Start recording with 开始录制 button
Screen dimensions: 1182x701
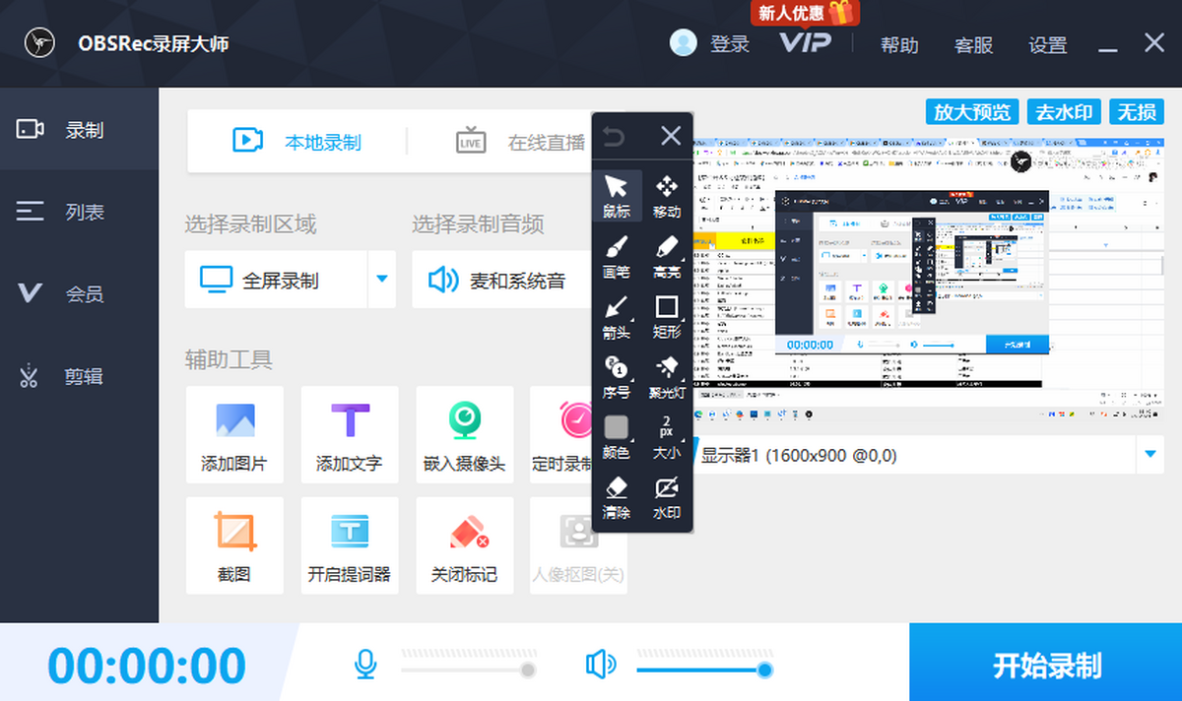[1045, 665]
